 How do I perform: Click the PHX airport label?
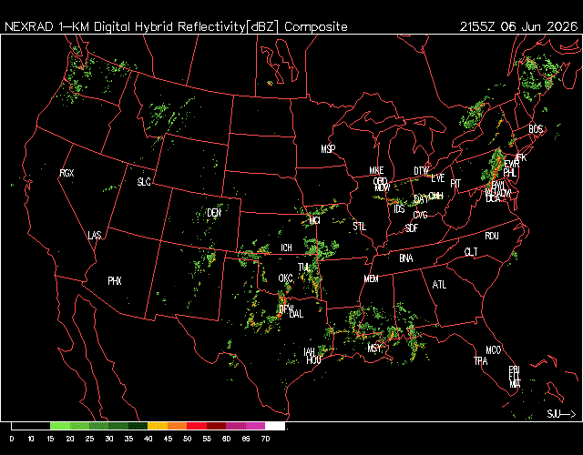point(115,281)
